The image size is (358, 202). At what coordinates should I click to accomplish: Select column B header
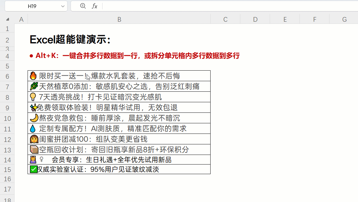tap(119, 20)
